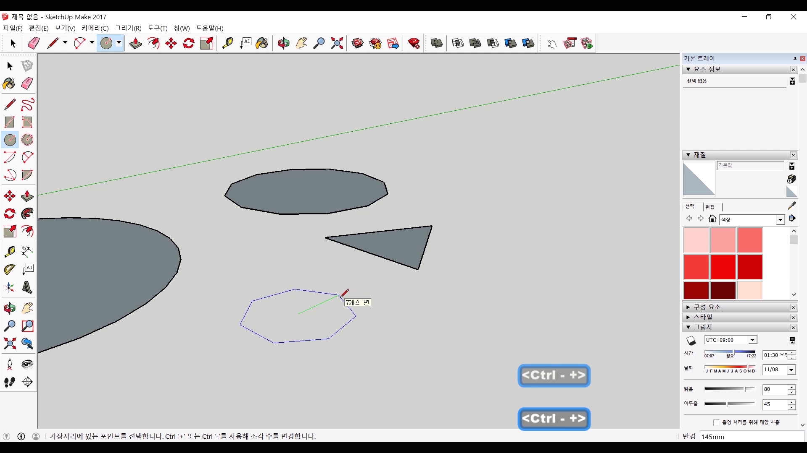Click the Zoom Extents icon in top toolbar
Image resolution: width=807 pixels, height=453 pixels.
pyautogui.click(x=337, y=43)
